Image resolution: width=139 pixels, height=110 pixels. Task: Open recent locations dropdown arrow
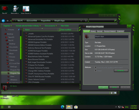point(11,21)
